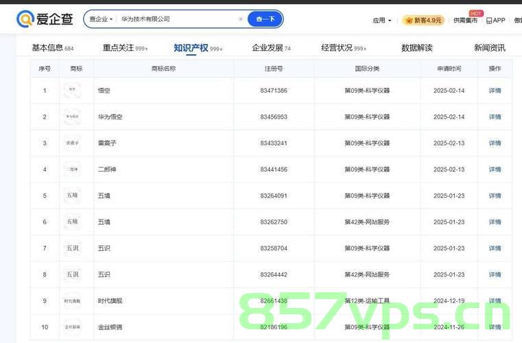522x343 pixels.
Task: Select trademark name 华为悟空
Action: pyautogui.click(x=110, y=117)
